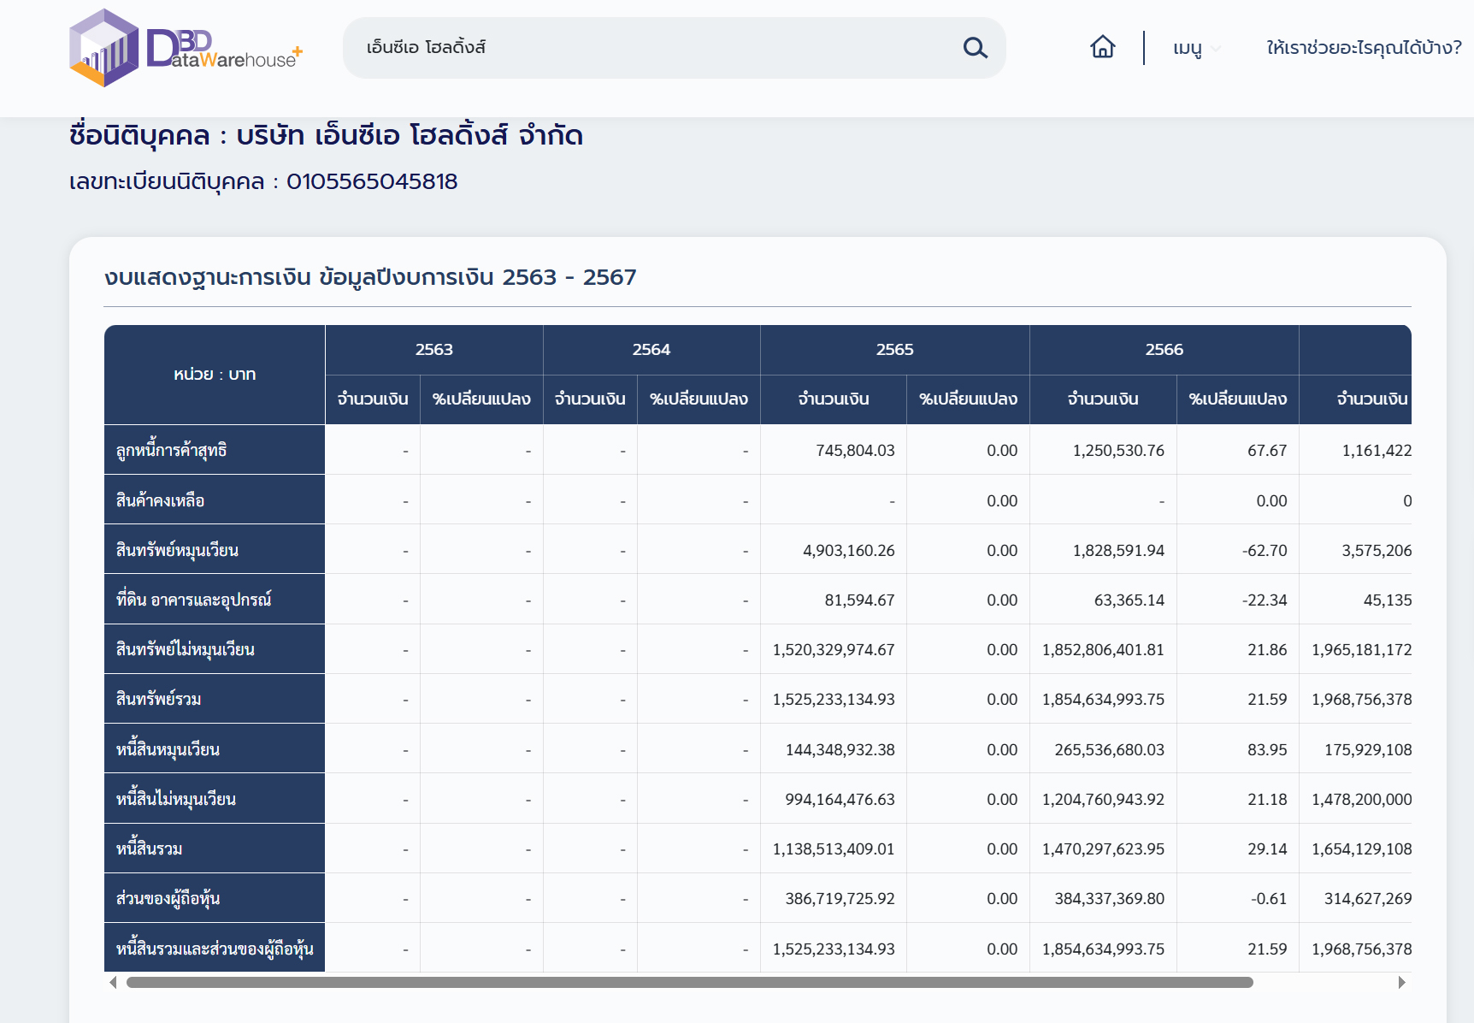The width and height of the screenshot is (1474, 1023).
Task: Focus the search field containing เอ็นซีเอ โฮลดิ้งส์
Action: click(650, 48)
